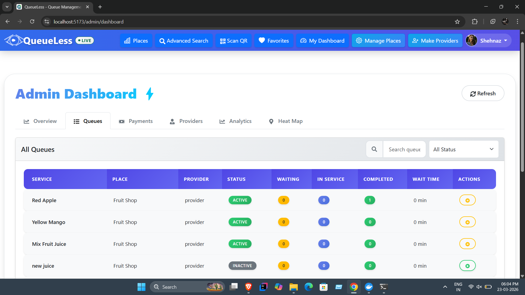Image resolution: width=525 pixels, height=295 pixels.
Task: Open the All Status filter dropdown
Action: [464, 149]
